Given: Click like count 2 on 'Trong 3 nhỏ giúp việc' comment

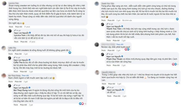Looking at the screenshot, I should click(178, 83).
